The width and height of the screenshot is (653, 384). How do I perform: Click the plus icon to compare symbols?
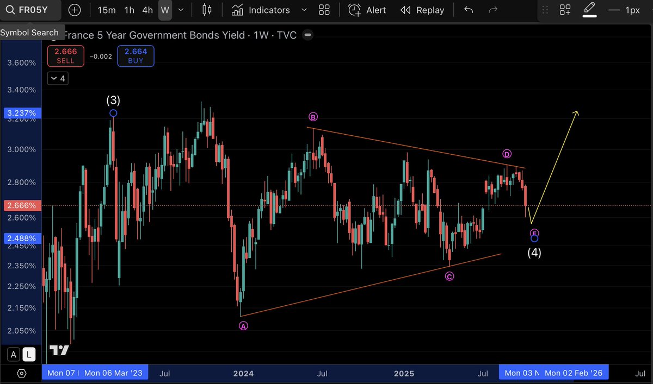coord(75,9)
